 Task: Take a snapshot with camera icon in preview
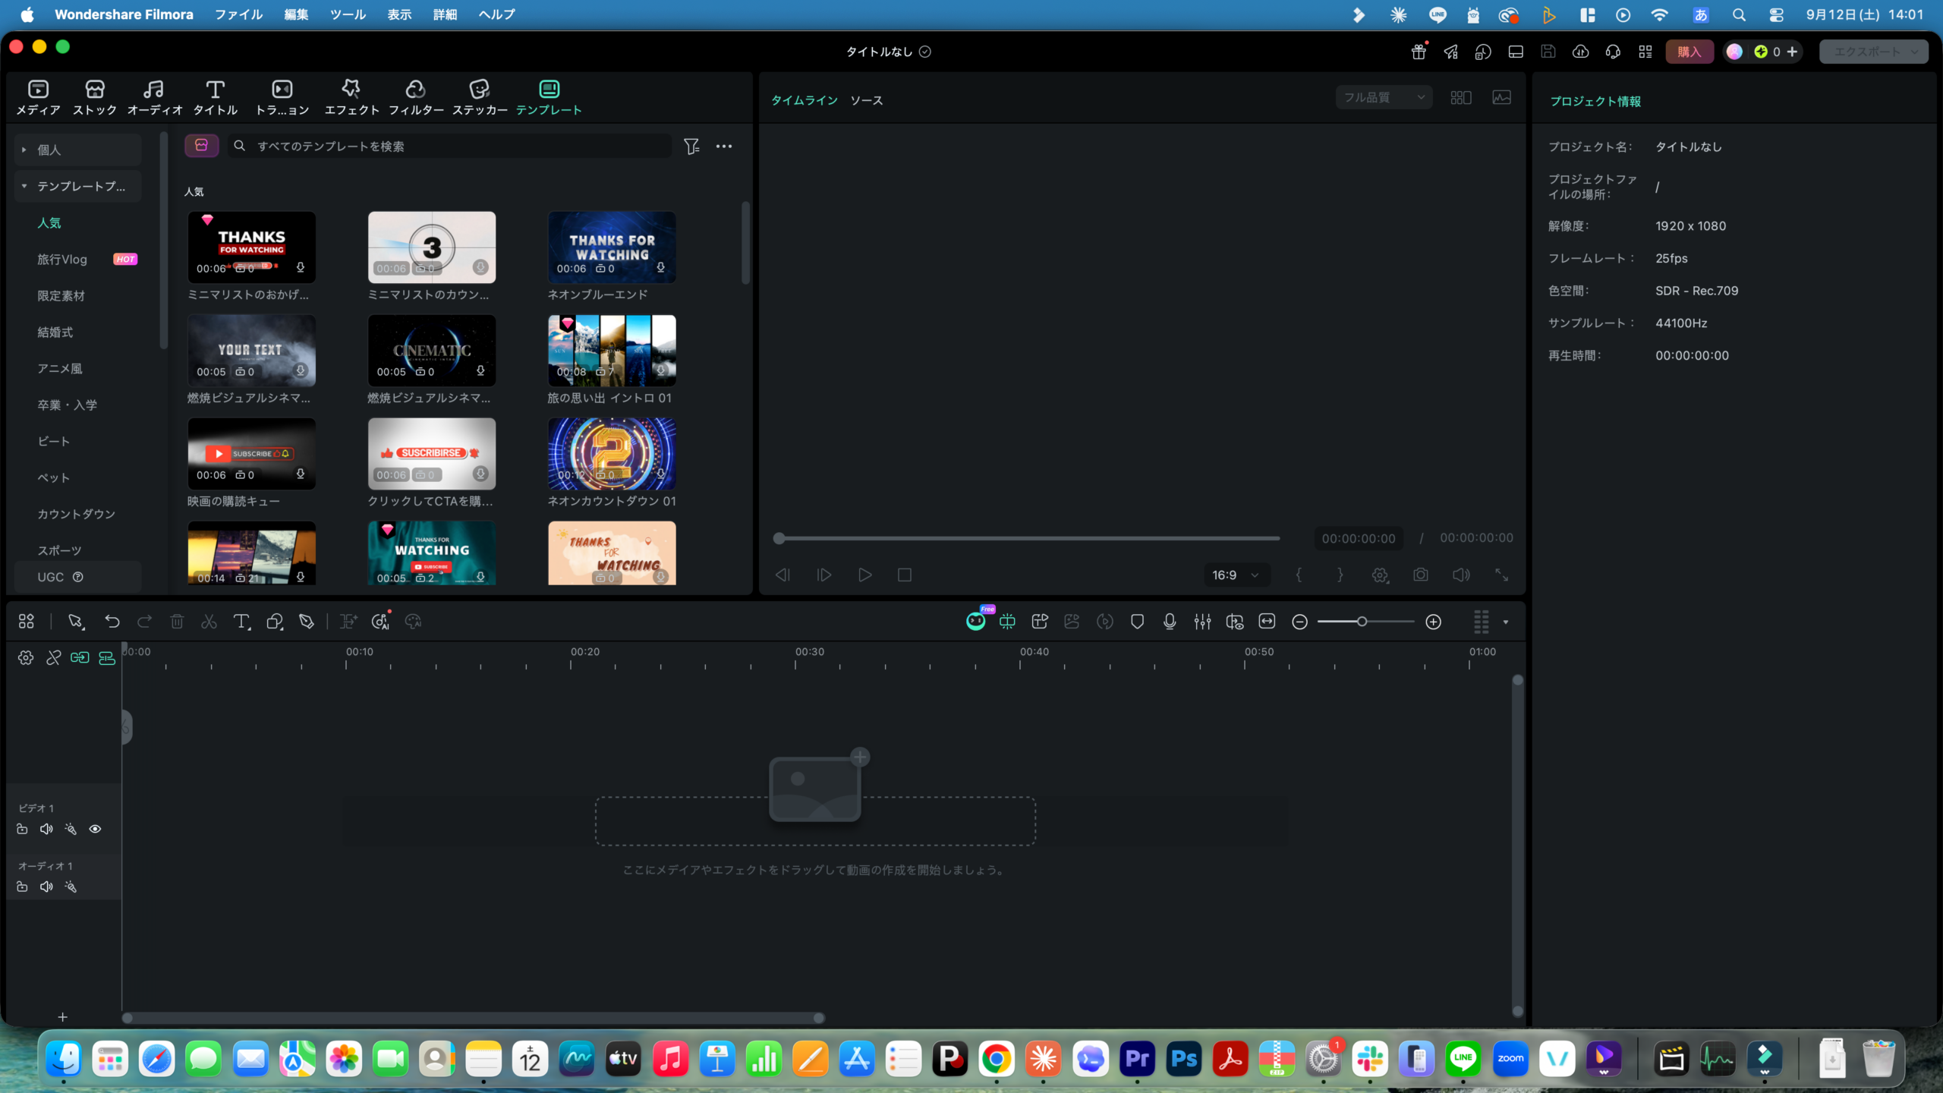click(1420, 575)
